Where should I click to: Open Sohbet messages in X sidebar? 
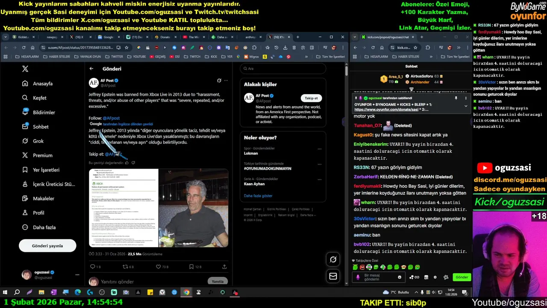pyautogui.click(x=35, y=127)
